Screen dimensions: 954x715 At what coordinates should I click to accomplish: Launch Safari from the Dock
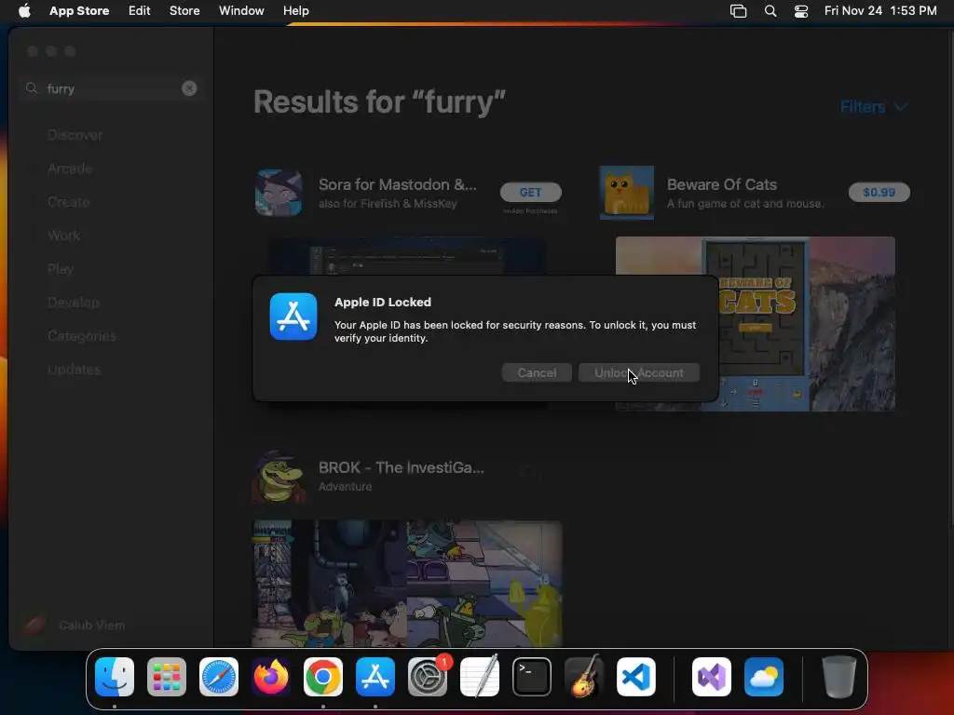click(218, 677)
